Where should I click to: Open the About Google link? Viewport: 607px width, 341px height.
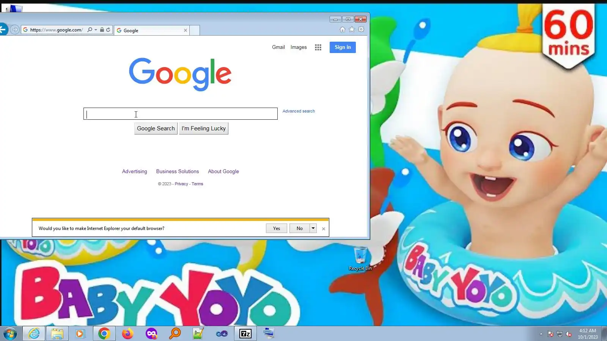click(223, 171)
